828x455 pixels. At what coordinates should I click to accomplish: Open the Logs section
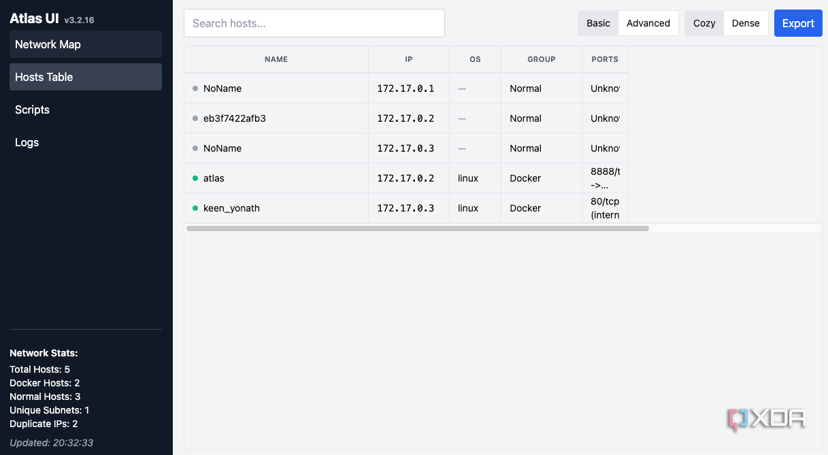(x=86, y=142)
